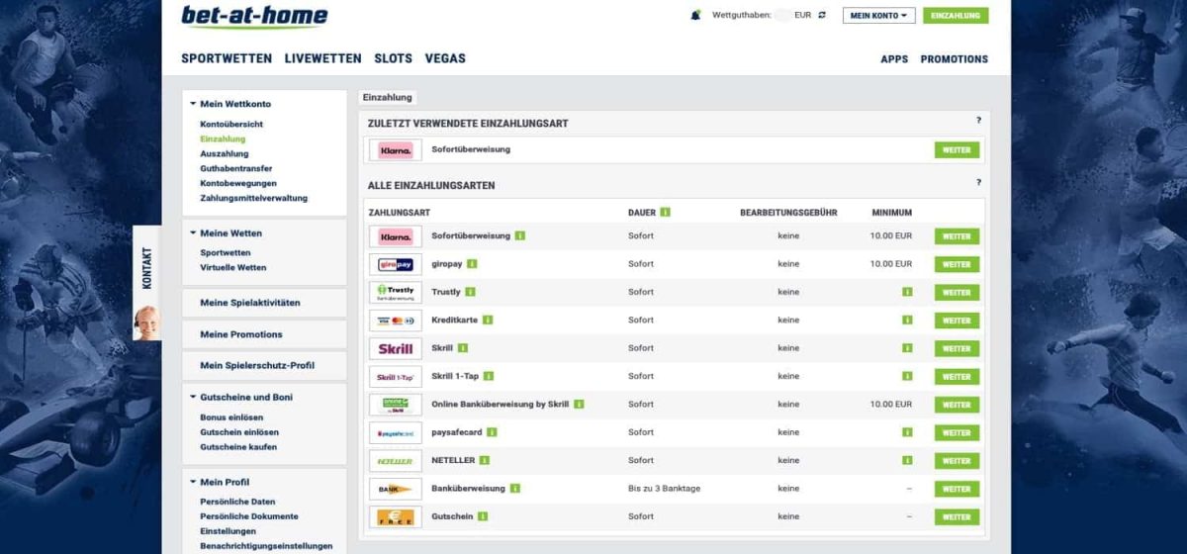The image size is (1187, 554).
Task: Open Meine Promotions panel
Action: [x=264, y=334]
